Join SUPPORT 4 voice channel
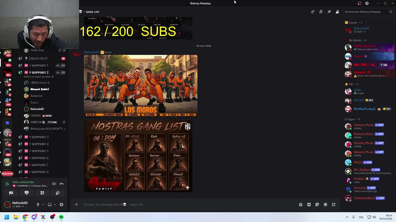Image resolution: width=396 pixels, height=222 pixels. click(x=42, y=144)
